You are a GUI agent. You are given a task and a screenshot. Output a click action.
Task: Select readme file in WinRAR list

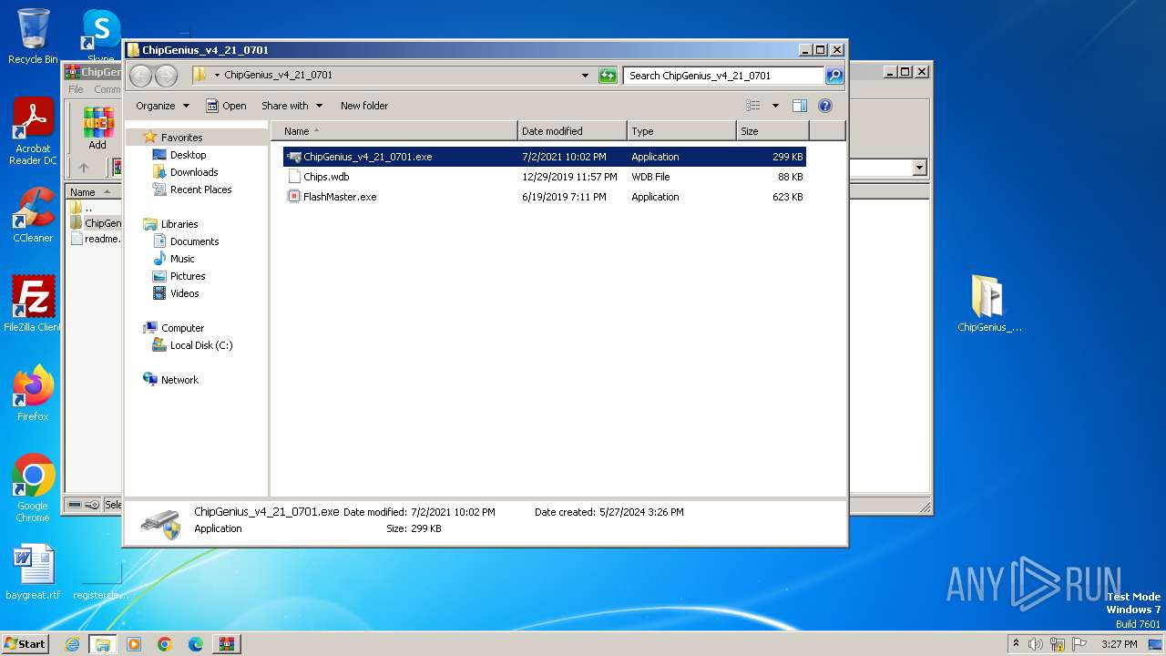[96, 239]
